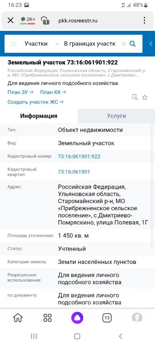Switch to the Услуги tab

[116, 116]
